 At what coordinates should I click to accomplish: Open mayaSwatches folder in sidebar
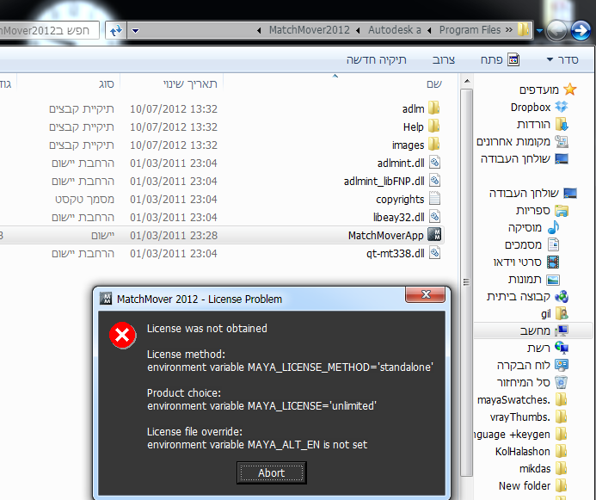click(x=522, y=399)
